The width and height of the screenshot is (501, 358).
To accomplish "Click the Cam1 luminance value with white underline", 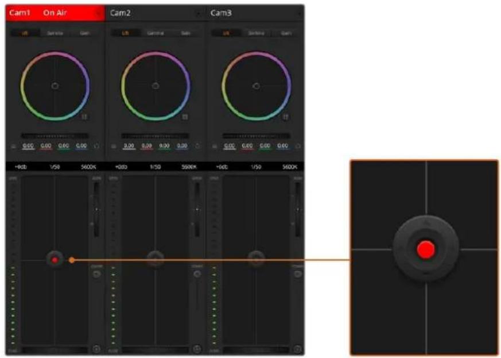I will point(28,146).
